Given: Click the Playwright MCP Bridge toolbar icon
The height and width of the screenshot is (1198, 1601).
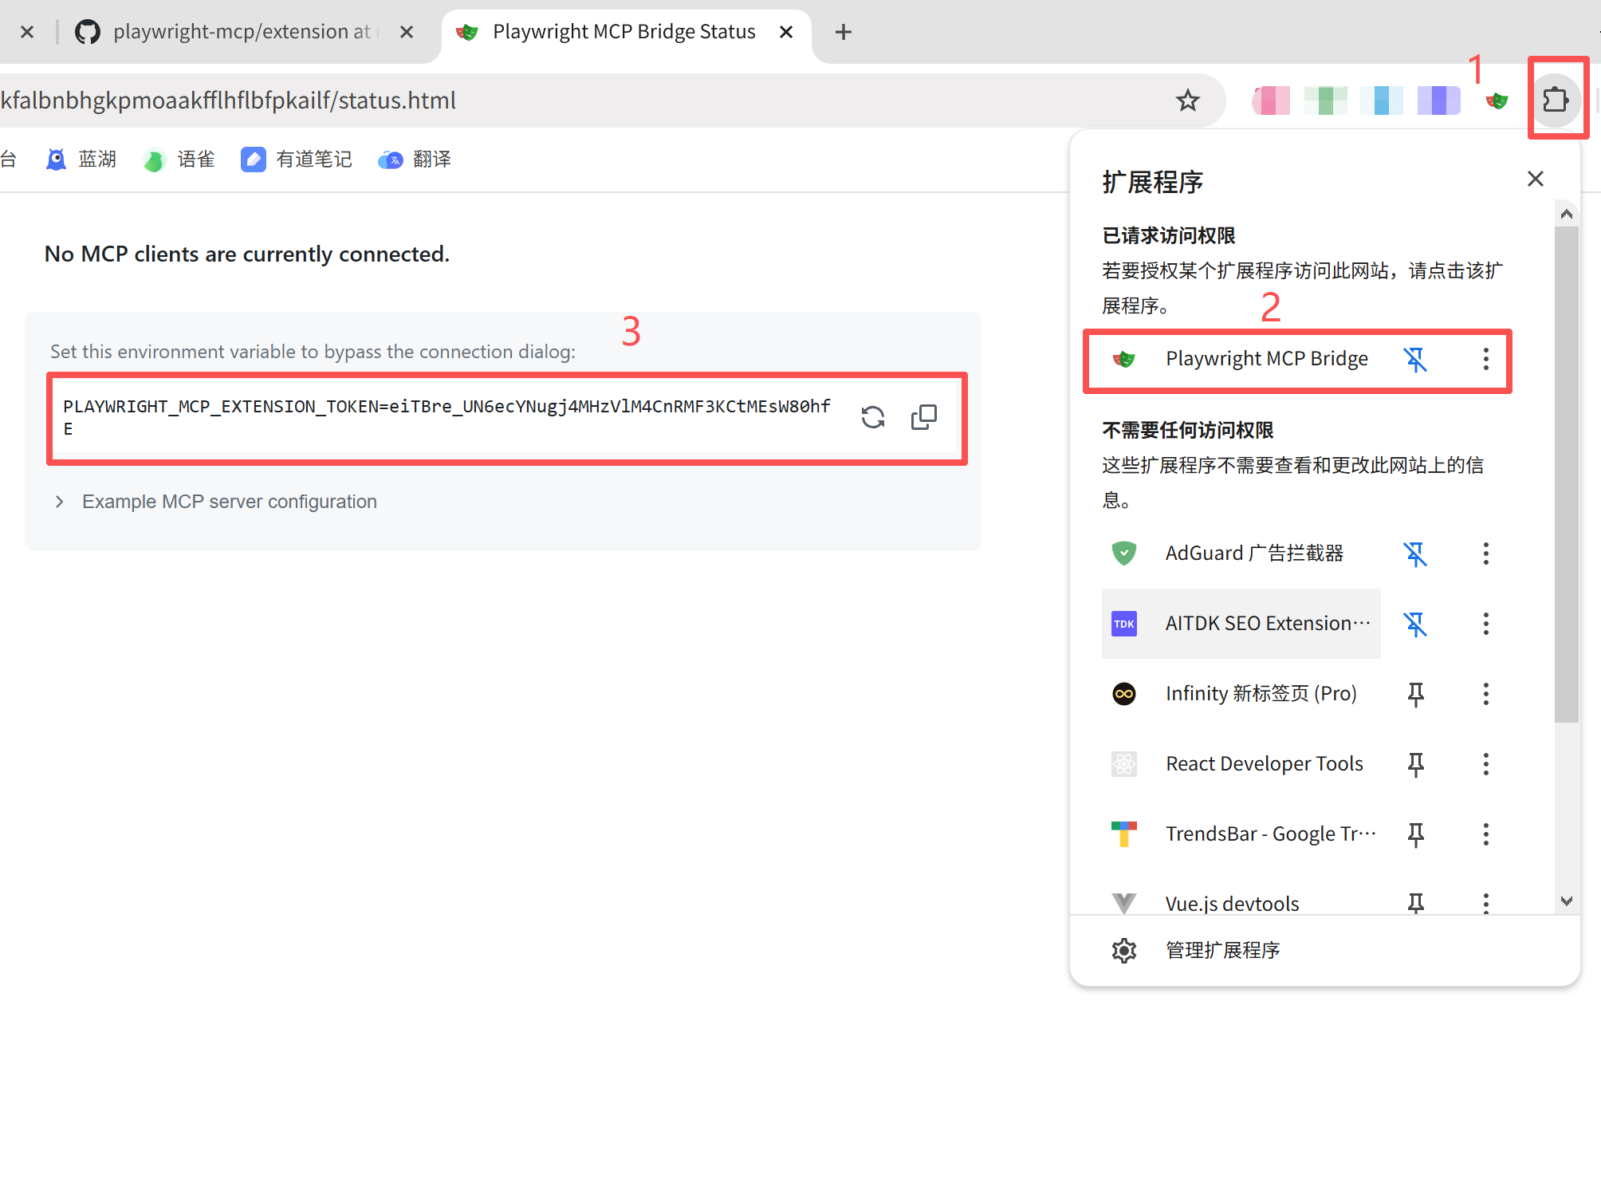Looking at the screenshot, I should click(x=1497, y=100).
